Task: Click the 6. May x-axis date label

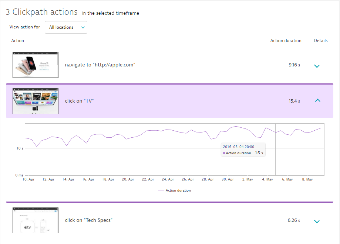Action: [x=287, y=179]
